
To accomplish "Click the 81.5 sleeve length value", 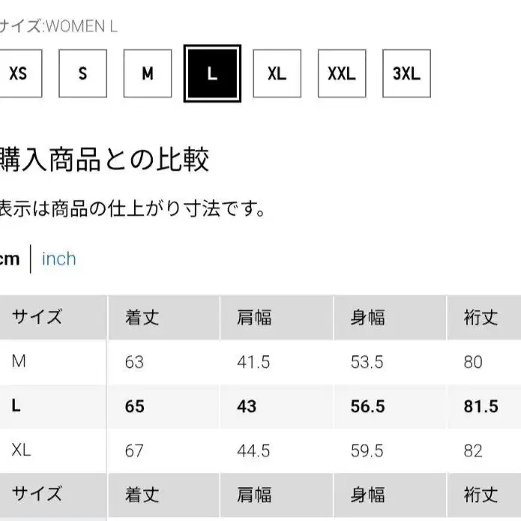I will coord(481,406).
